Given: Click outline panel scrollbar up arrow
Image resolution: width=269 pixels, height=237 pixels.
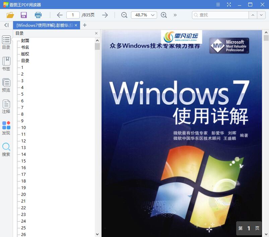Looking at the screenshot, I should 97,40.
